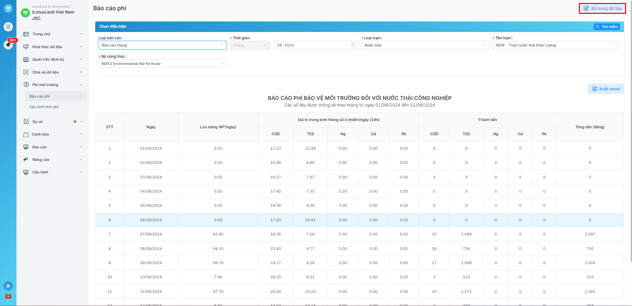Open Báo cáo sidebar menu item
The image size is (632, 306).
(x=53, y=147)
